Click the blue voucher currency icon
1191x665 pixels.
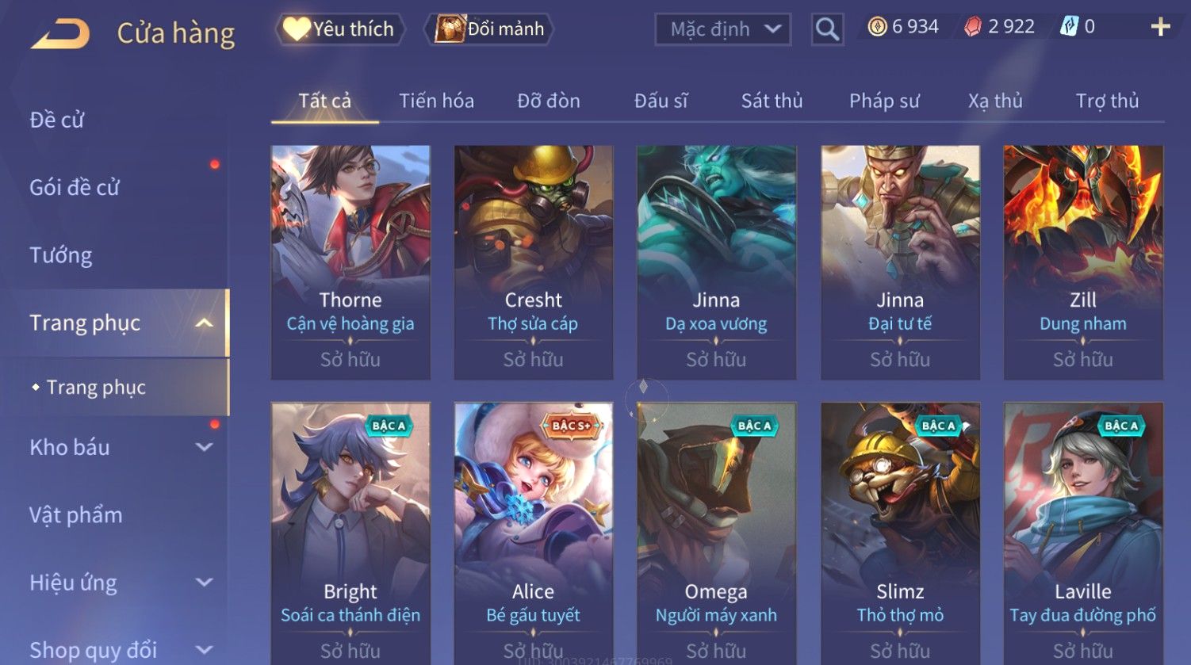tap(1070, 27)
